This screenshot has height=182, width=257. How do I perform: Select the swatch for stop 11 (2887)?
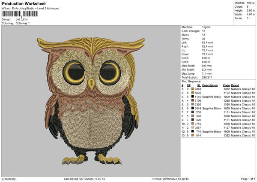[193, 127]
